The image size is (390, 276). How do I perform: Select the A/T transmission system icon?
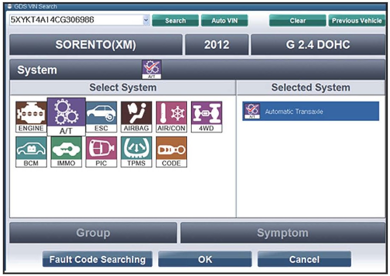pos(66,117)
